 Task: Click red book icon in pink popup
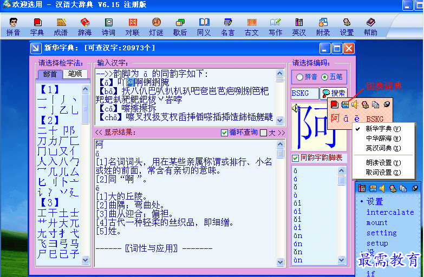(335, 104)
